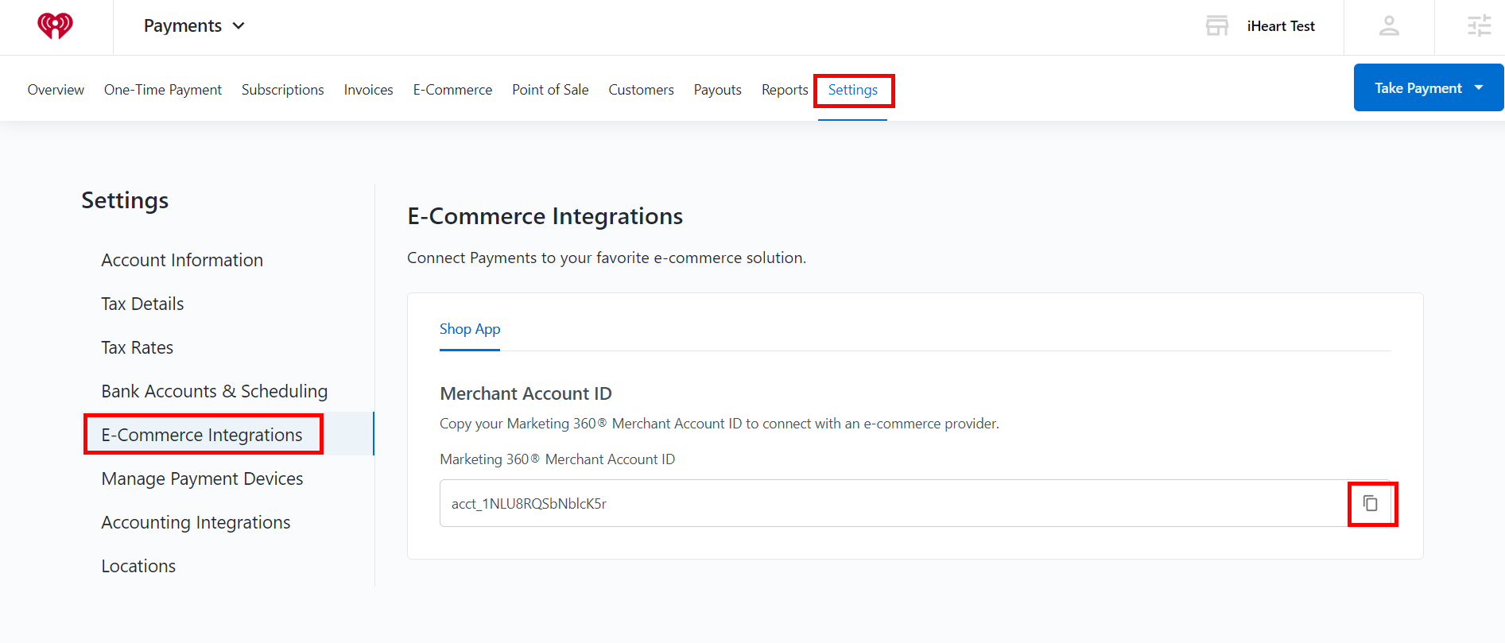Select the E-Commerce tab
This screenshot has height=643, width=1505.
[452, 90]
